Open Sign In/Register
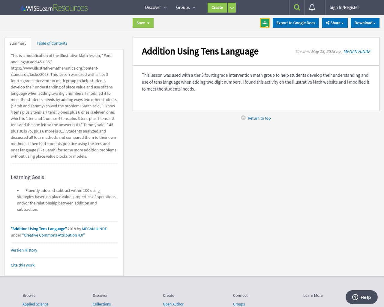The height and width of the screenshot is (307, 384). click(344, 7)
